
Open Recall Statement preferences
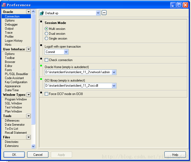pos(16,132)
